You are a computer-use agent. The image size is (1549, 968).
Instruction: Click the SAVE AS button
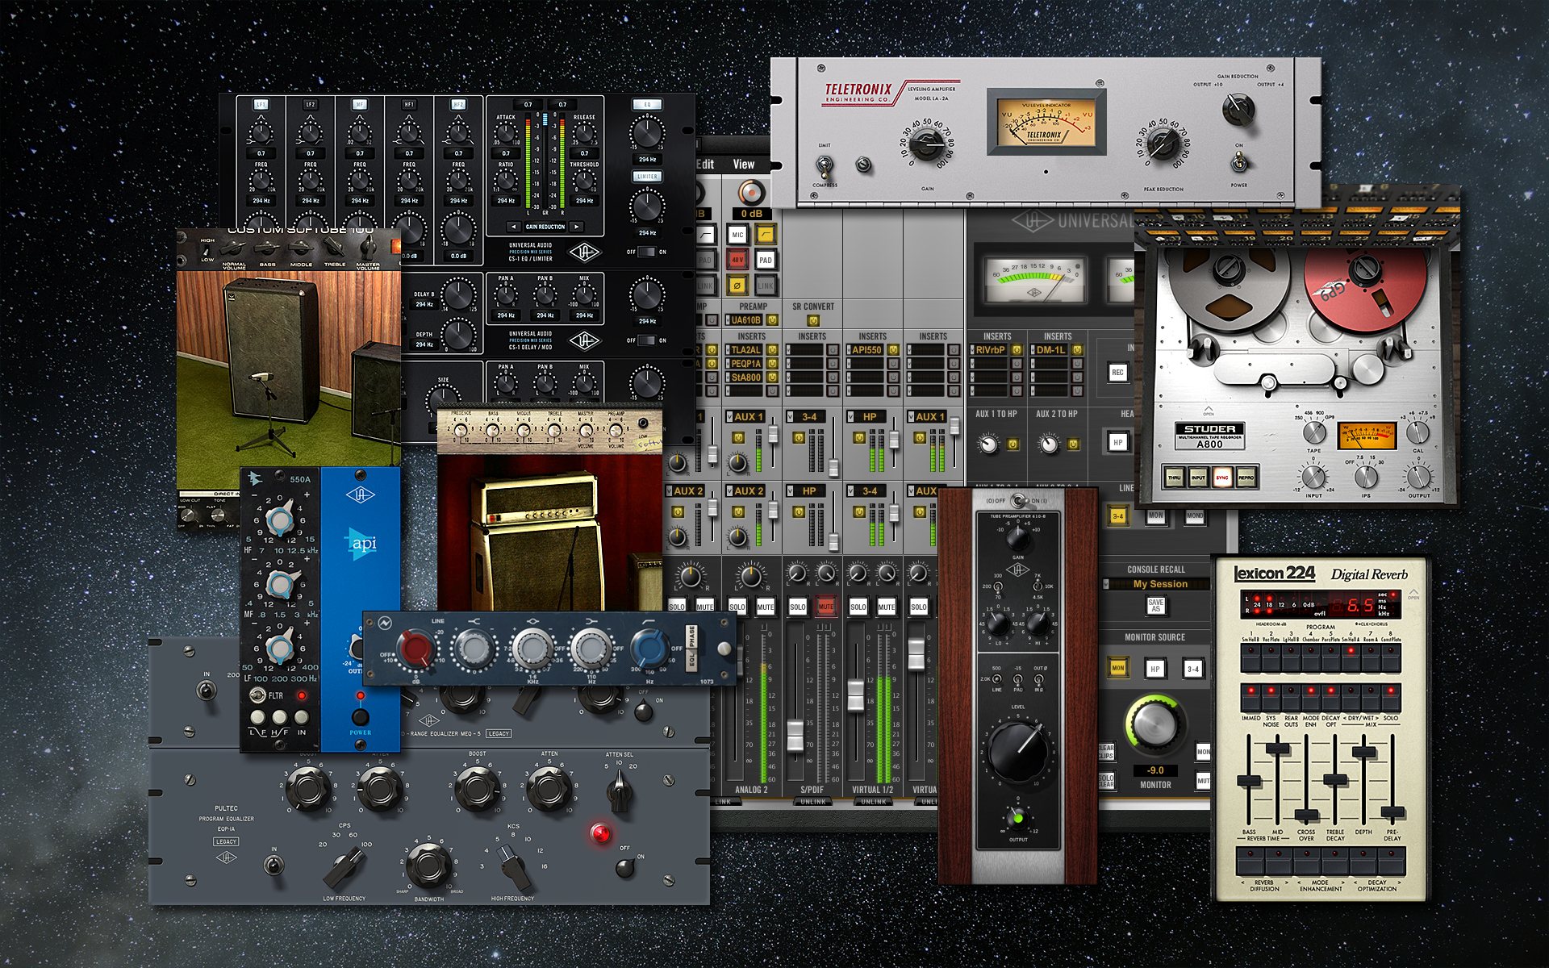coord(1155,606)
